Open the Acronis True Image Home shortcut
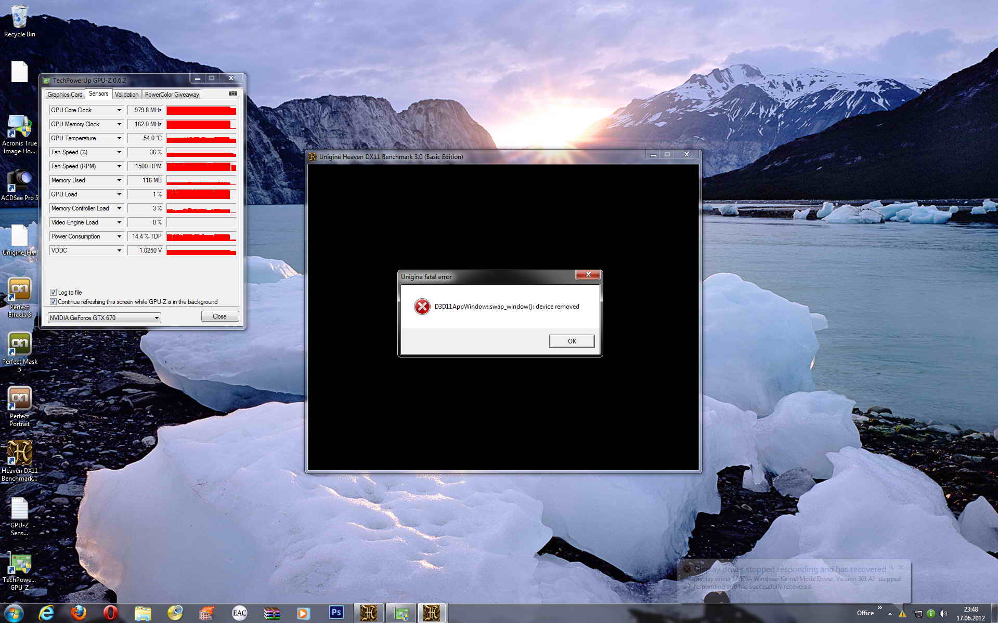Viewport: 998px width, 623px height. coord(19,135)
